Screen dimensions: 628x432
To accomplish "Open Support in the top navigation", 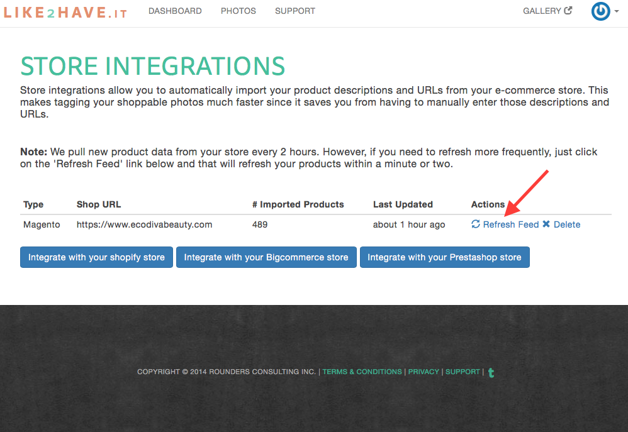I will point(295,11).
